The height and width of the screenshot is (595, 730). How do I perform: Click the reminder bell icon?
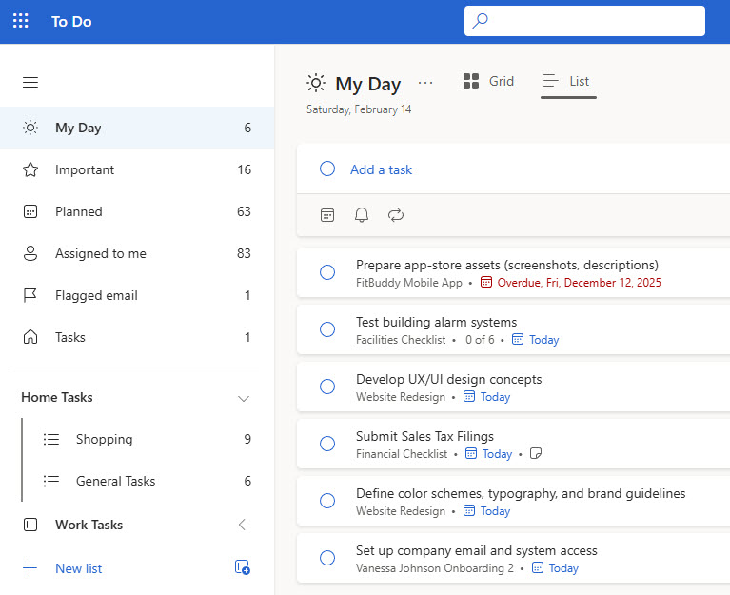coord(362,215)
